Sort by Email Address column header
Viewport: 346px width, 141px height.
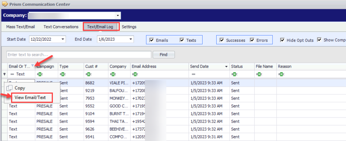coord(159,66)
